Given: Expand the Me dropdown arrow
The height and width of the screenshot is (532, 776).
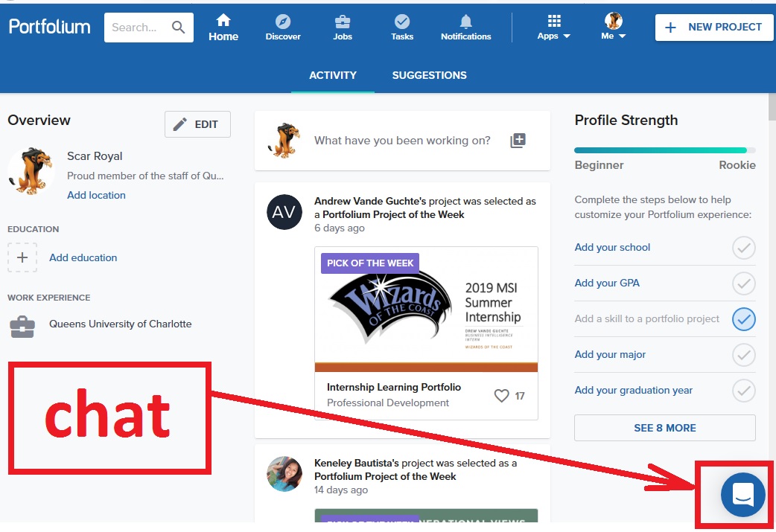Looking at the screenshot, I should (623, 36).
